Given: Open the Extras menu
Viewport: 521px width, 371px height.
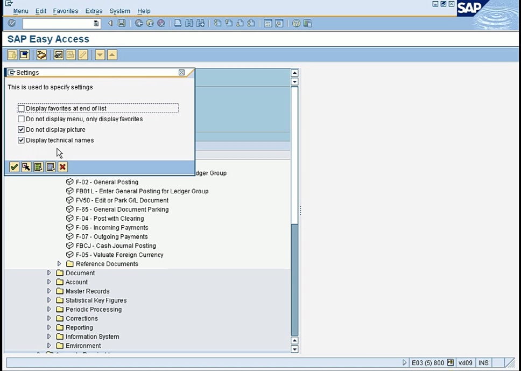Looking at the screenshot, I should 94,11.
